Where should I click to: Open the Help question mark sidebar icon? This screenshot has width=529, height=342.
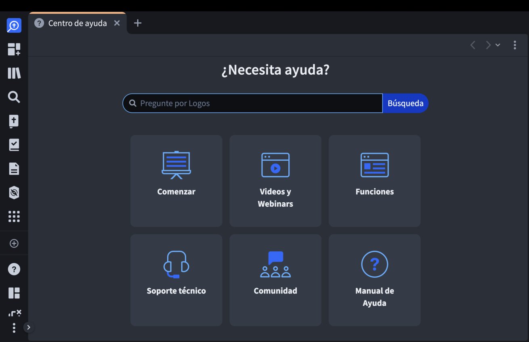click(x=14, y=269)
